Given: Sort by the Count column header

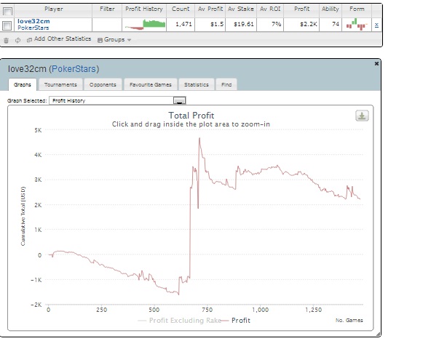Looking at the screenshot, I should coord(181,9).
